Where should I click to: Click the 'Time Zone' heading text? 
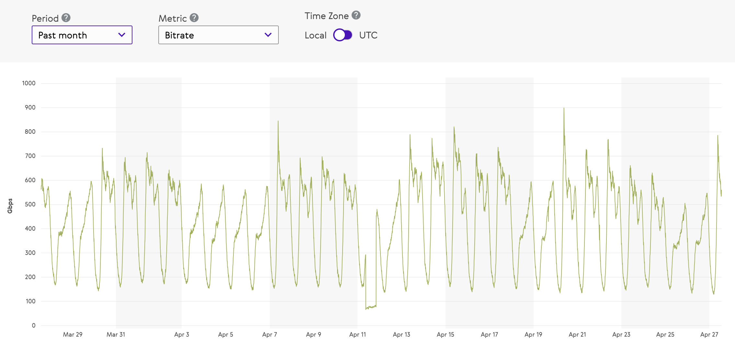326,16
